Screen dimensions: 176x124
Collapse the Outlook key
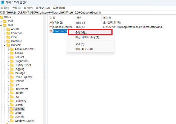point(5,45)
